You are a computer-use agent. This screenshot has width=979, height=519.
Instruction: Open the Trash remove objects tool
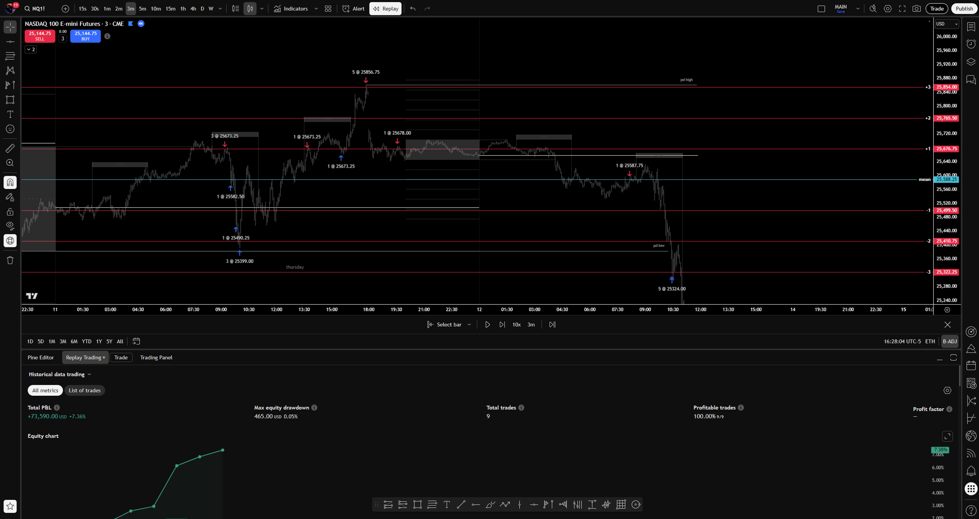coord(10,260)
